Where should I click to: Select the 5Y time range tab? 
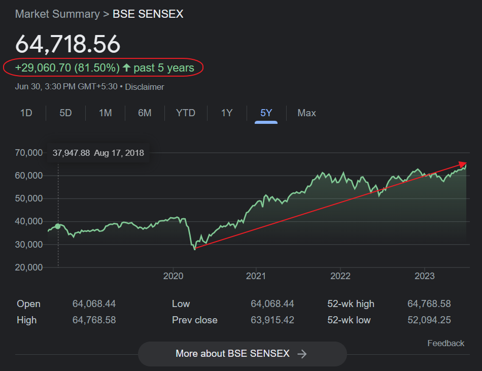[x=266, y=113]
